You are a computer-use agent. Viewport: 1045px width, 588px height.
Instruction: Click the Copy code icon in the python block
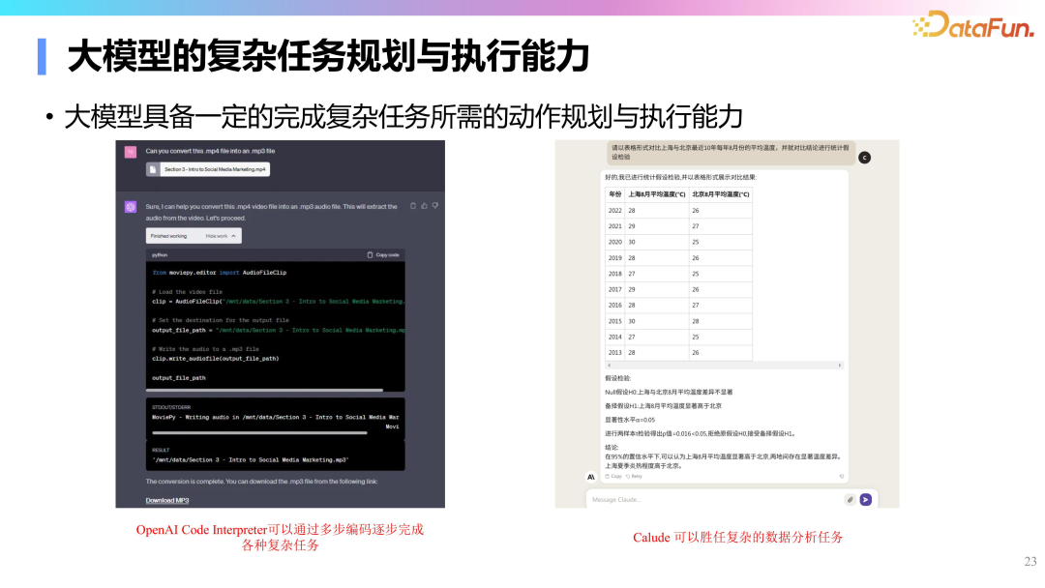[369, 254]
